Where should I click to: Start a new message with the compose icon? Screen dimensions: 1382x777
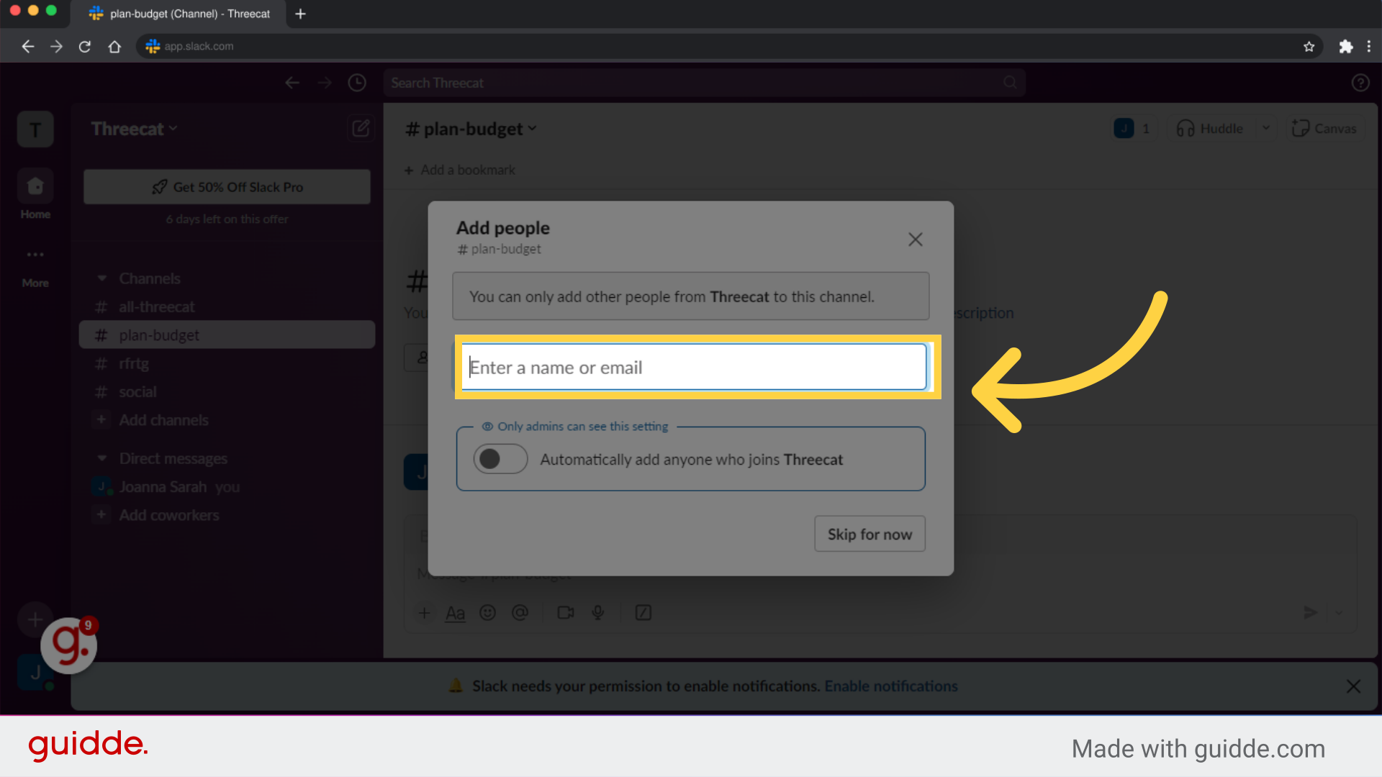click(361, 128)
